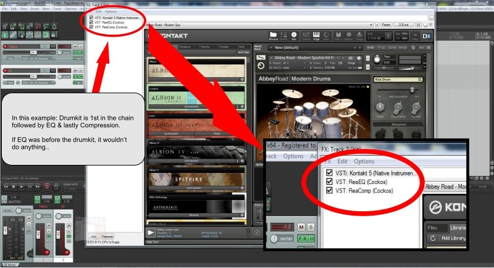
Task: Open the Options menu in FX window
Action: click(111, 12)
